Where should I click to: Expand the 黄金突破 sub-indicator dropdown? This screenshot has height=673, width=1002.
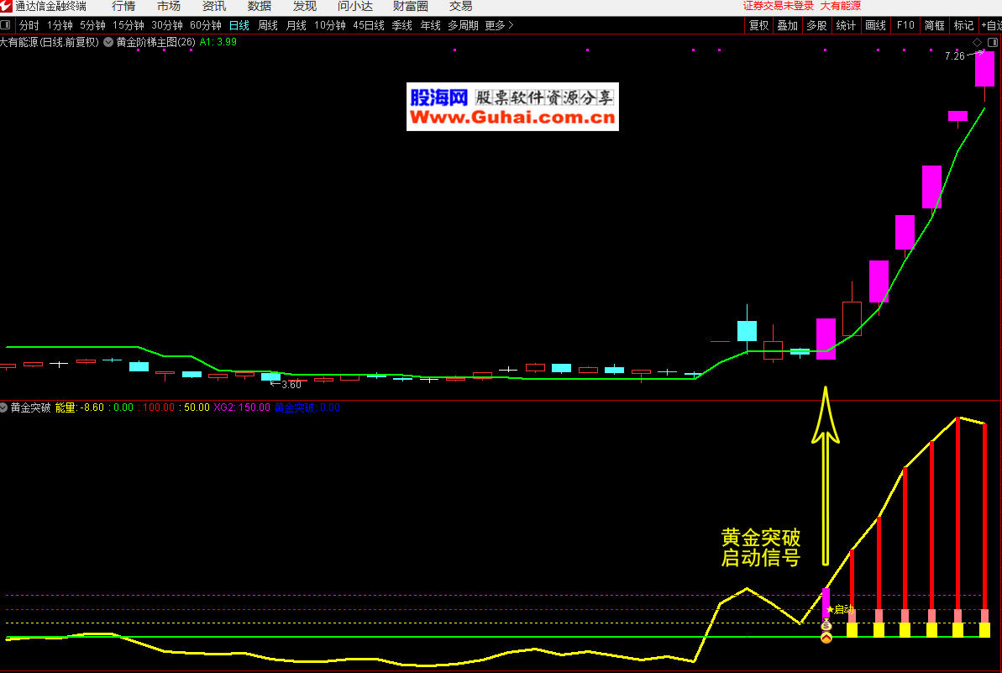[x=4, y=407]
